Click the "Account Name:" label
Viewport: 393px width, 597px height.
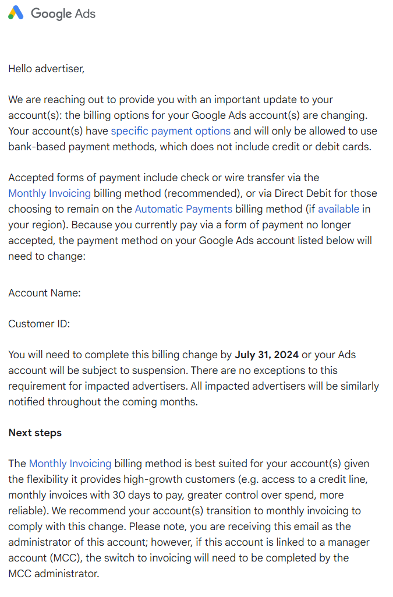tap(44, 293)
